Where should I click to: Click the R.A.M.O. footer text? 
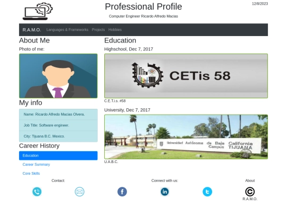(x=250, y=199)
